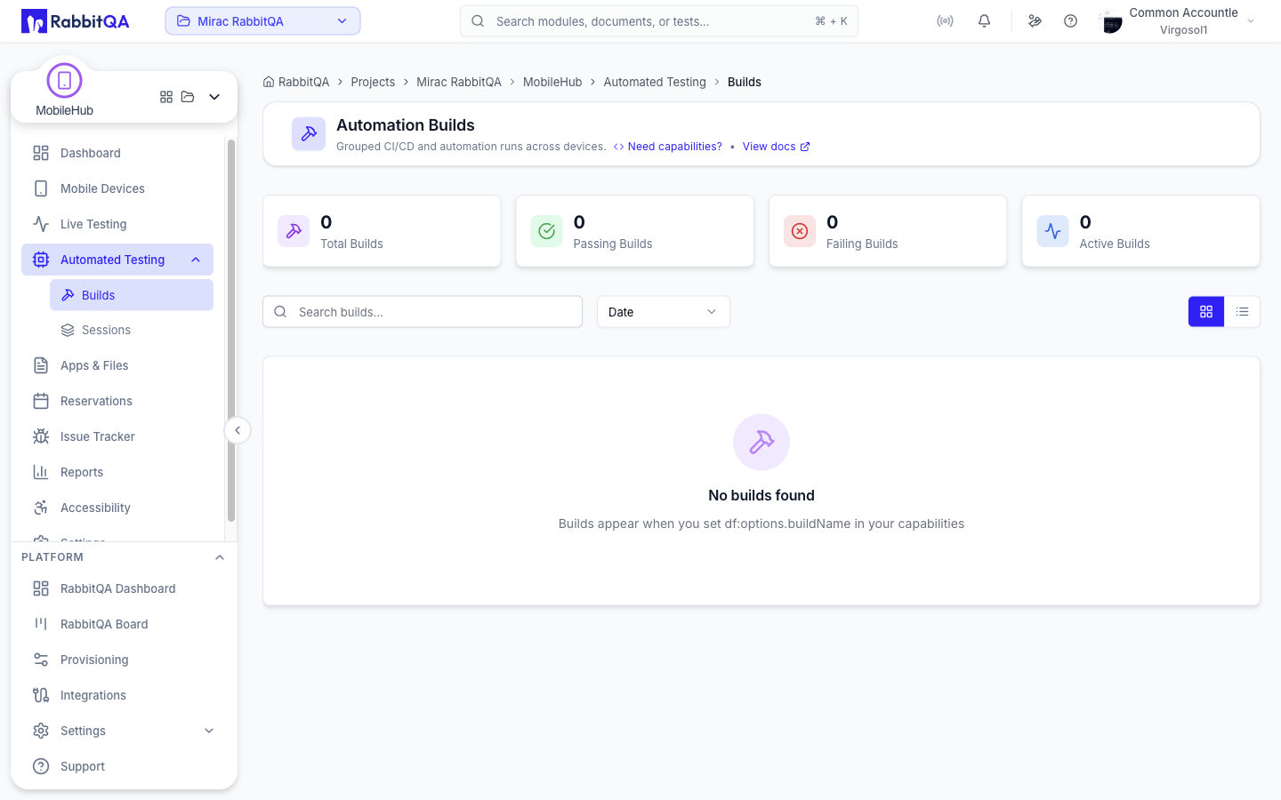This screenshot has height=800, width=1281.
Task: Click the help question mark icon in header
Action: pos(1070,21)
